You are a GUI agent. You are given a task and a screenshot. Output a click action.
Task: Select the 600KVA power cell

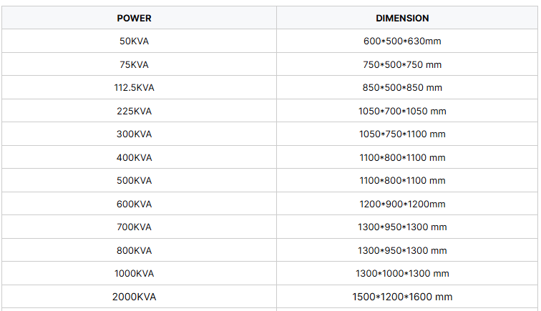click(x=134, y=204)
